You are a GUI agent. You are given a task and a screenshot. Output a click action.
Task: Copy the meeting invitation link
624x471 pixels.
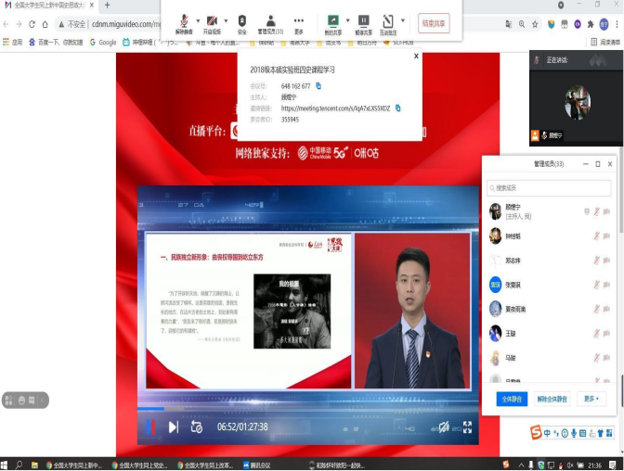point(398,108)
